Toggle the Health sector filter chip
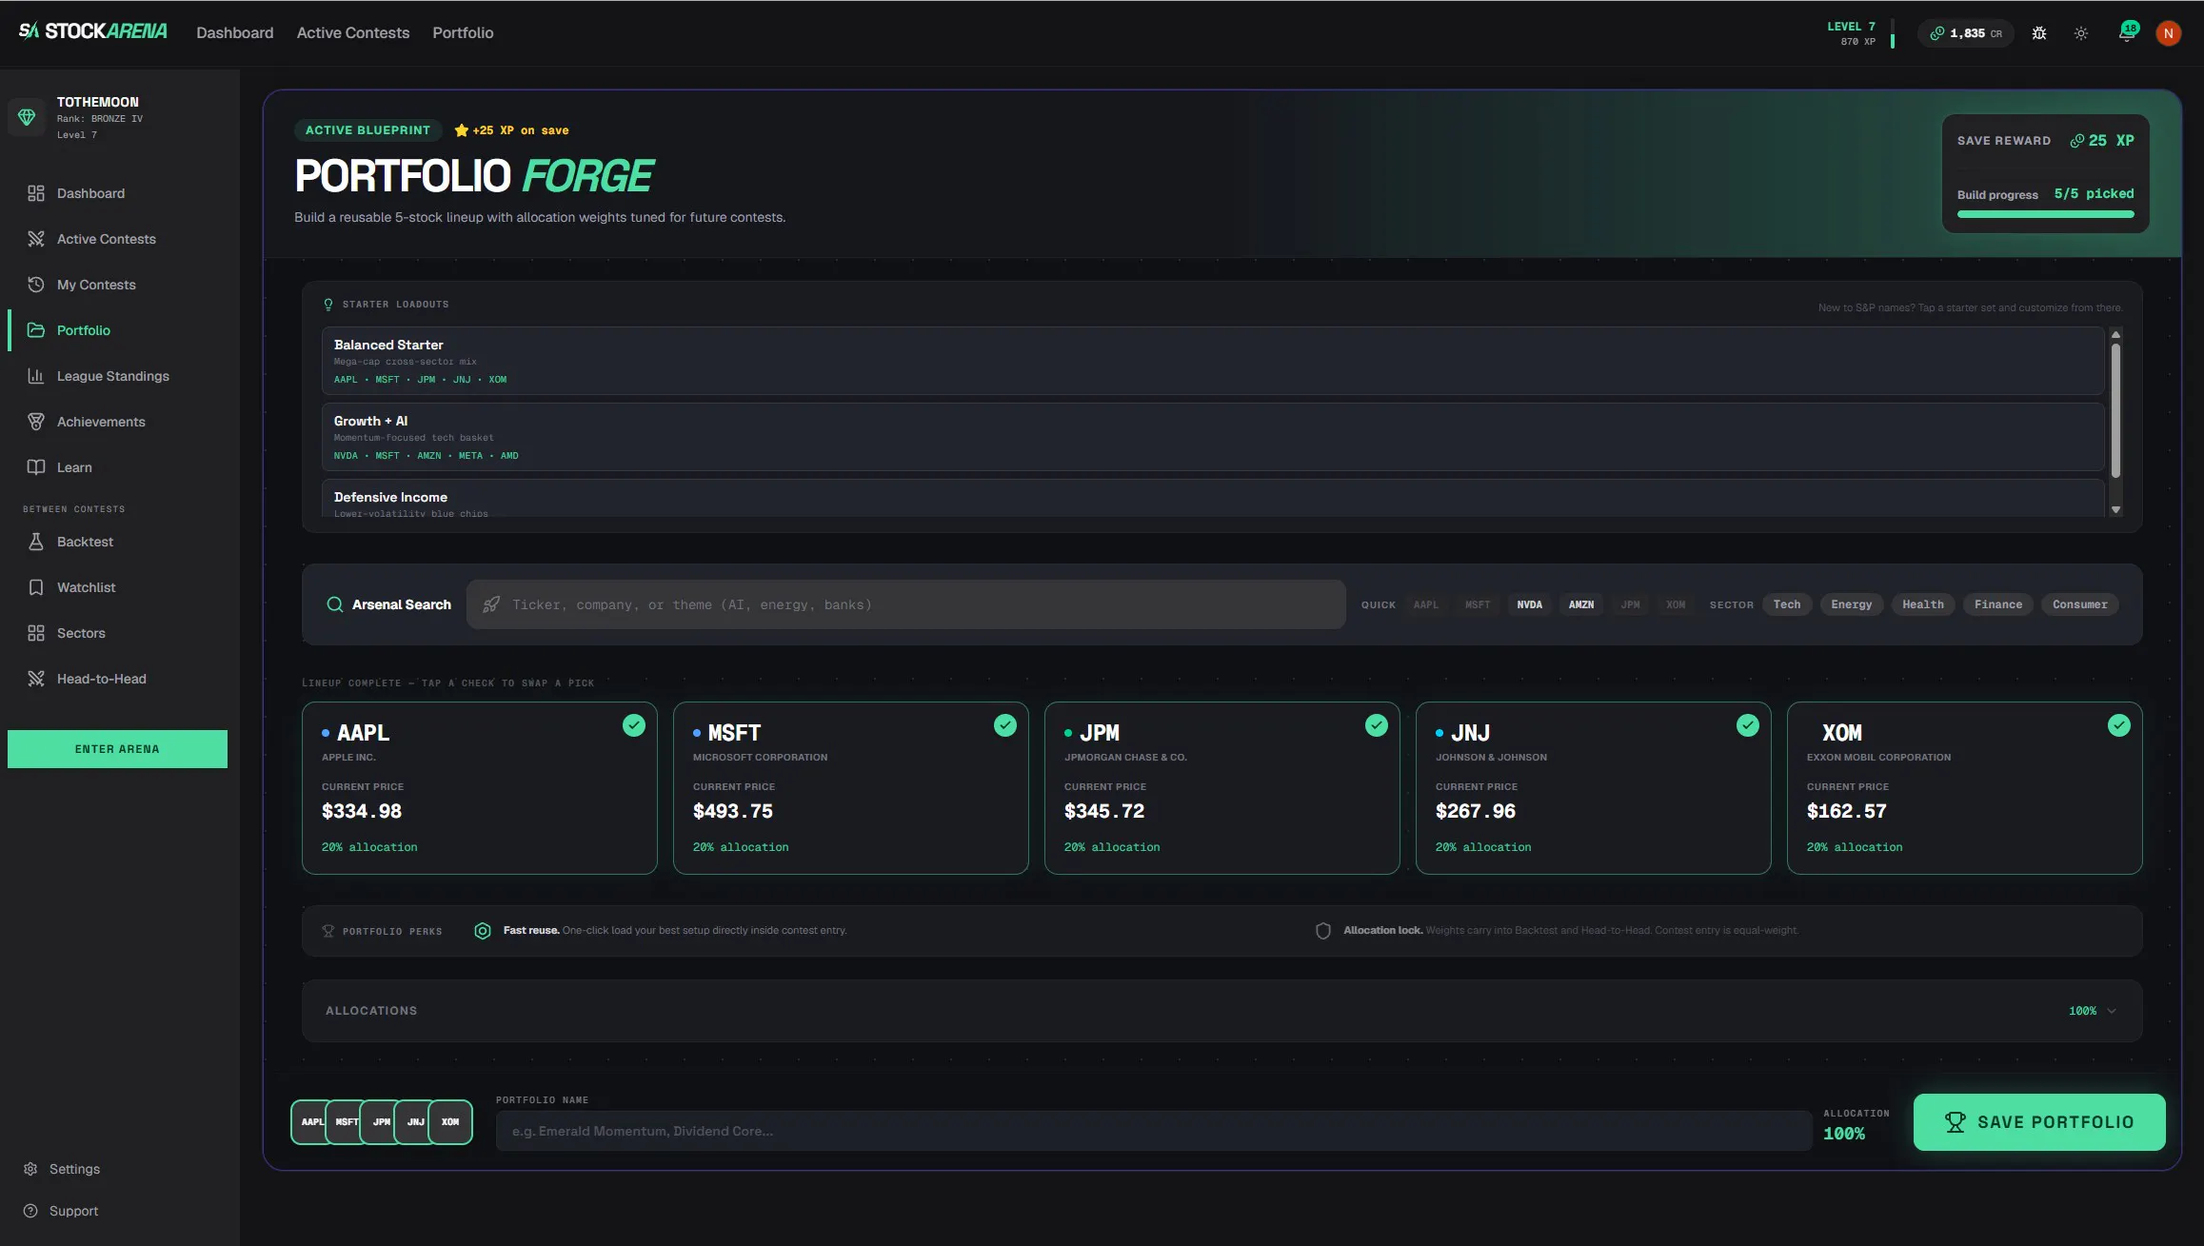The image size is (2204, 1246). click(1923, 604)
